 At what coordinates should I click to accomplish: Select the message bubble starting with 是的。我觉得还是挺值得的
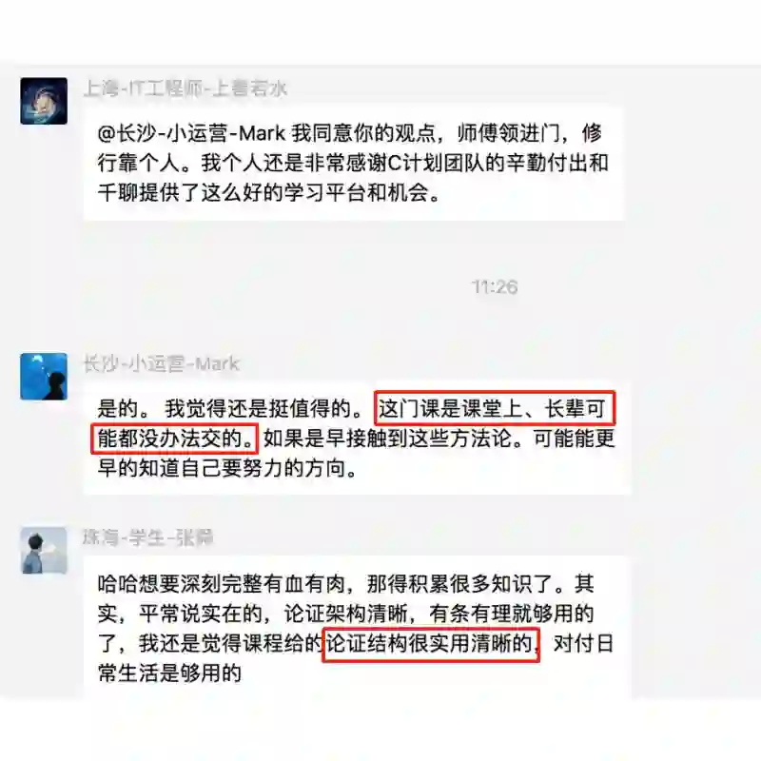click(x=358, y=439)
